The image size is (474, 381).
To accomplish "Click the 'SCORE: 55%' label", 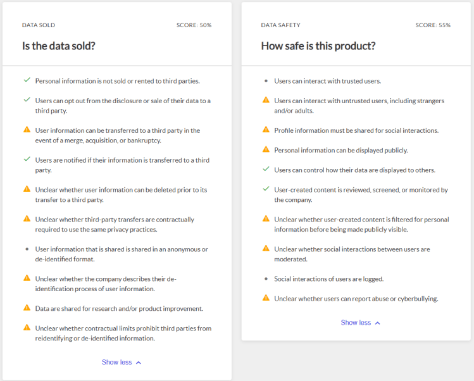I will [433, 25].
